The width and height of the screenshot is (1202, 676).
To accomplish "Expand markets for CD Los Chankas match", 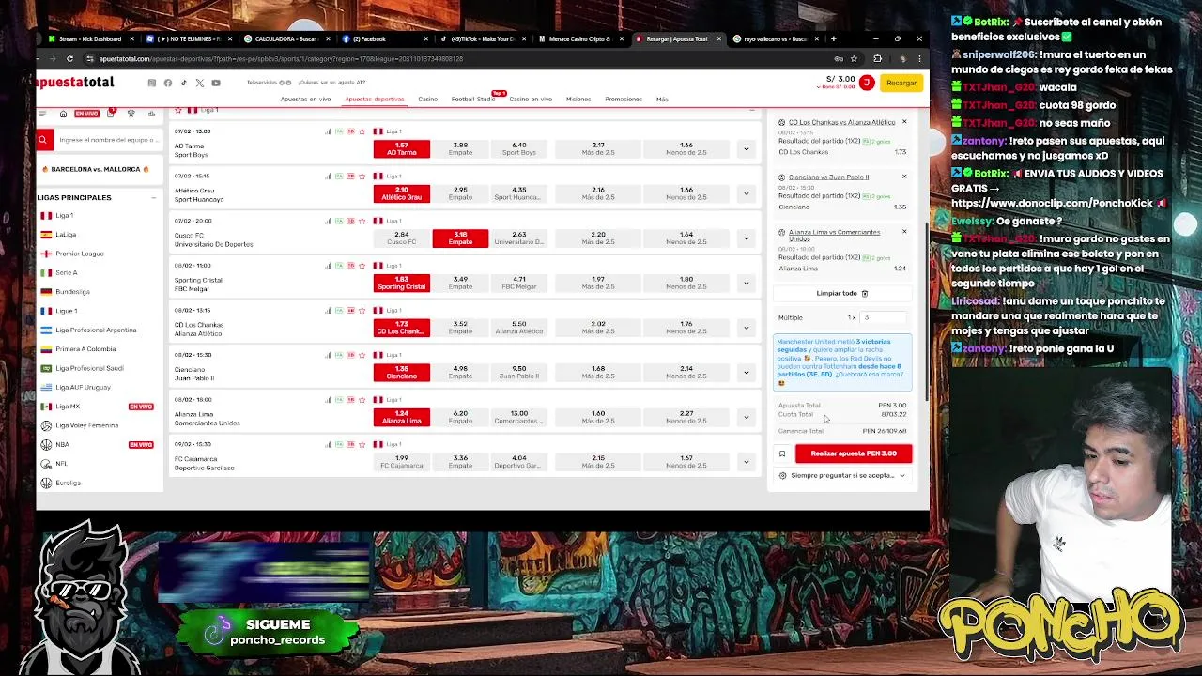I will click(746, 328).
